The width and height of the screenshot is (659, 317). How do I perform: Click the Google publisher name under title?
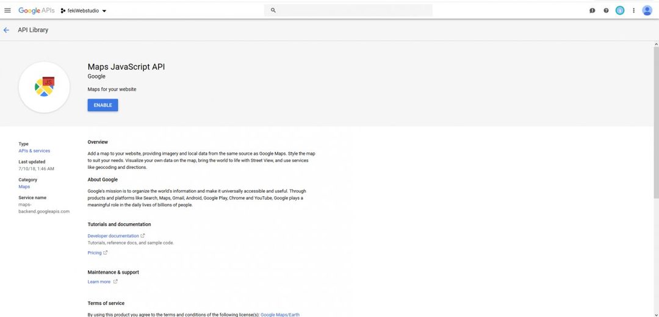(96, 76)
